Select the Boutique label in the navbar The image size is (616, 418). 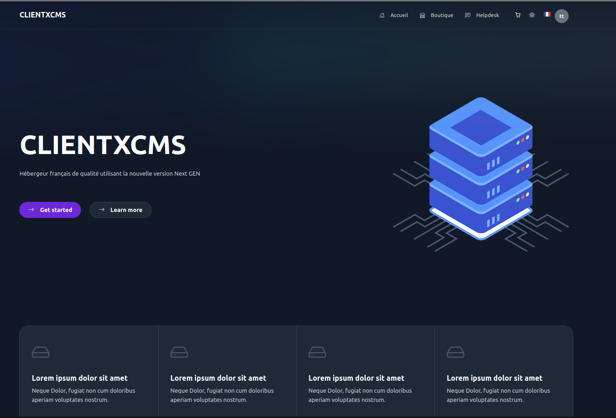(x=442, y=16)
